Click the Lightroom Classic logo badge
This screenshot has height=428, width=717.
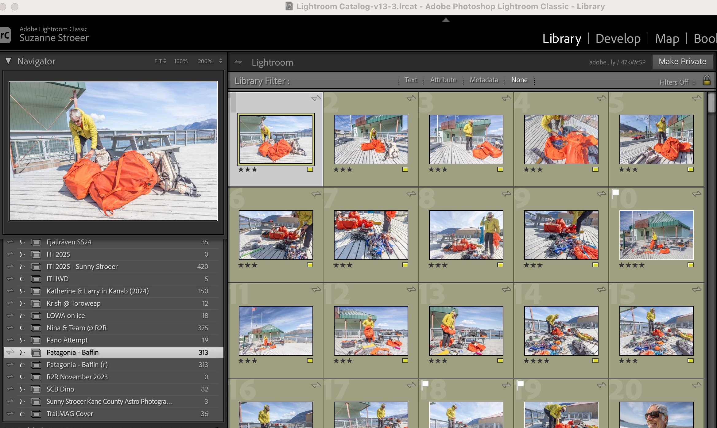tap(5, 35)
